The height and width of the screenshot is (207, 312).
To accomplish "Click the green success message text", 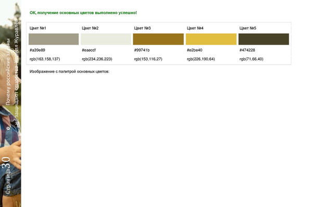I will pyautogui.click(x=83, y=12).
